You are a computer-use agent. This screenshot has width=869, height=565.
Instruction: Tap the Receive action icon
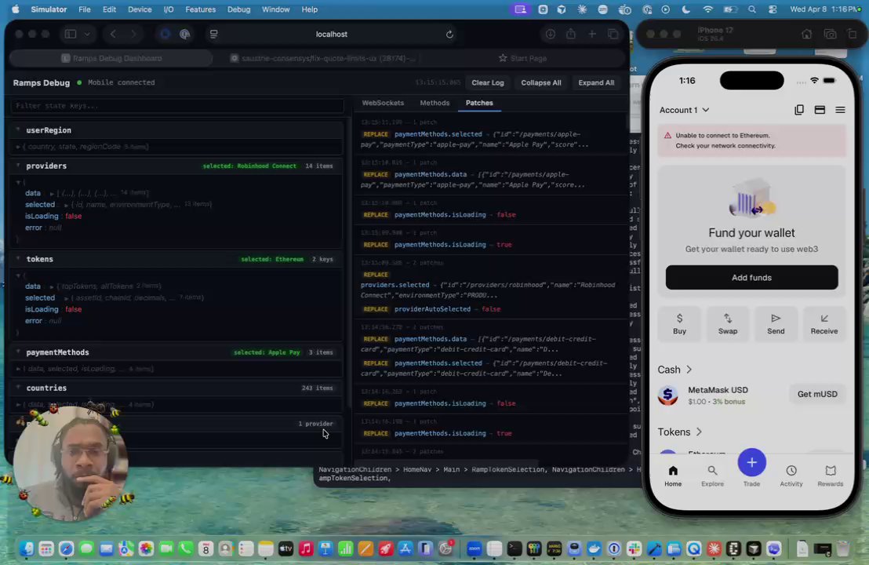coord(824,324)
